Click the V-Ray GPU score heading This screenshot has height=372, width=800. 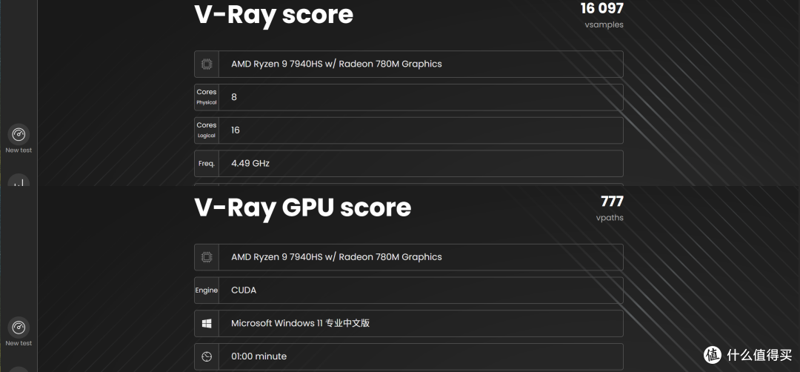tap(302, 207)
